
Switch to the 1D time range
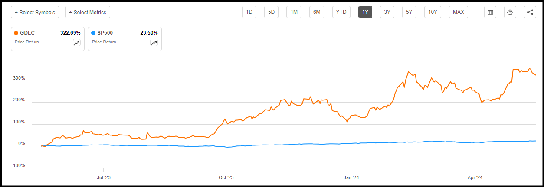(x=249, y=12)
